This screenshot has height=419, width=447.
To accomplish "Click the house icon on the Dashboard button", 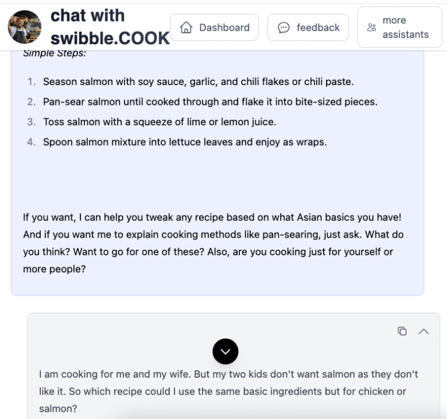I will click(x=186, y=27).
